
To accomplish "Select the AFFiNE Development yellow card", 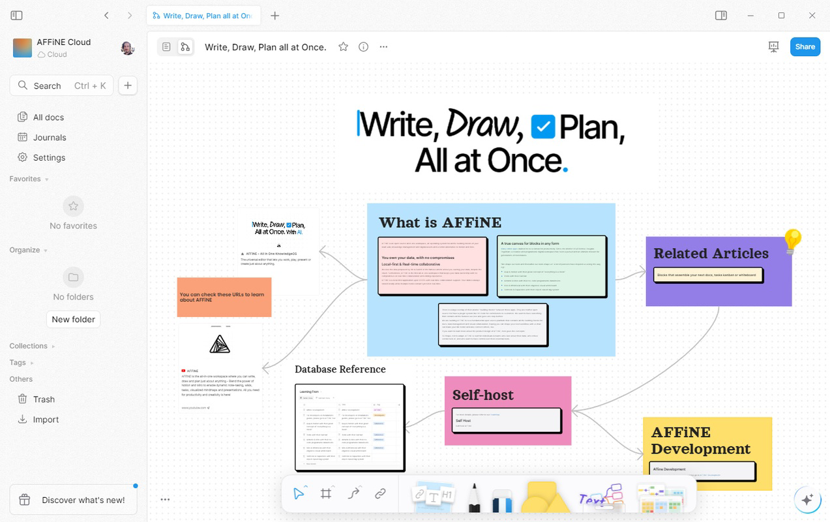I will click(x=707, y=454).
